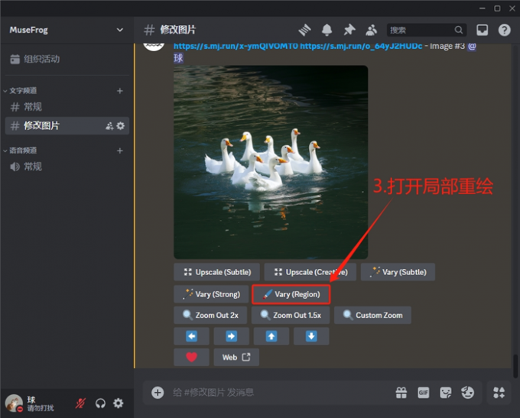Click the plus attachment button

[158, 393]
